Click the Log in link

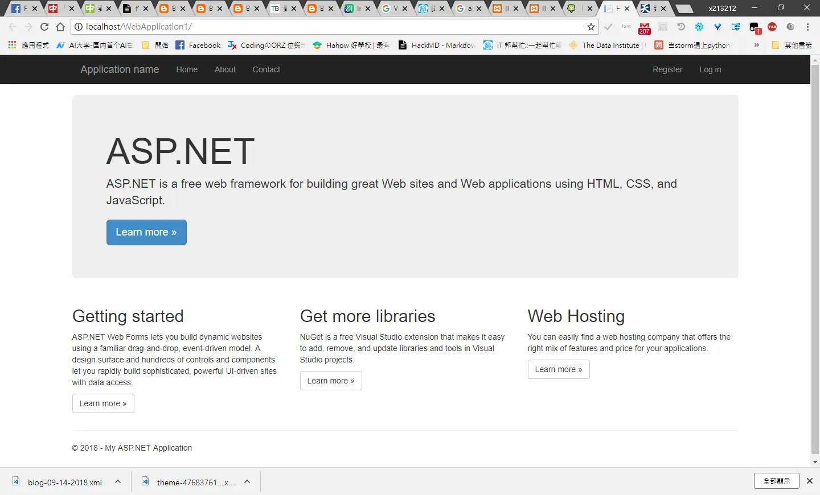(x=710, y=69)
